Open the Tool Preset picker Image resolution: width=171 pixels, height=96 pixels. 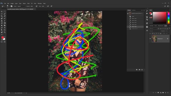pyautogui.click(x=3, y=6)
